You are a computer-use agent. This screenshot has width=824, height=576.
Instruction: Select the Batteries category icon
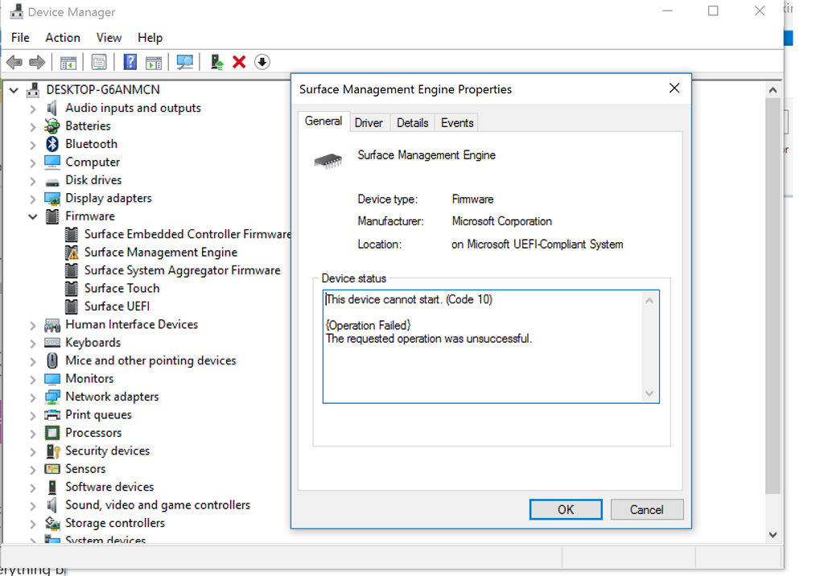pyautogui.click(x=52, y=126)
